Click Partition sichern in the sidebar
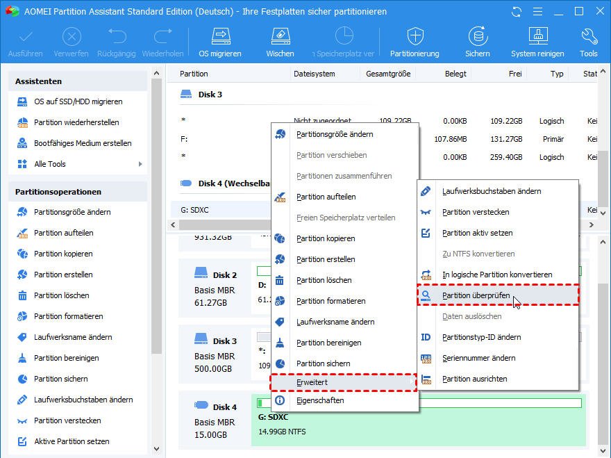Screen dimensions: 611x458 pyautogui.click(x=61, y=379)
